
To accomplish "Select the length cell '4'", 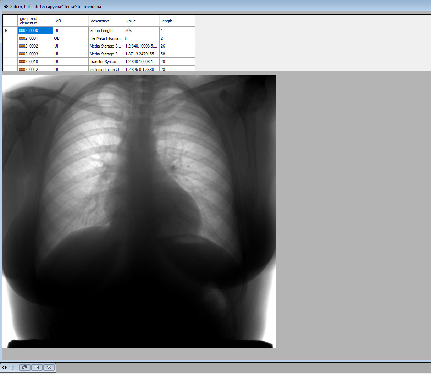I will (x=177, y=31).
